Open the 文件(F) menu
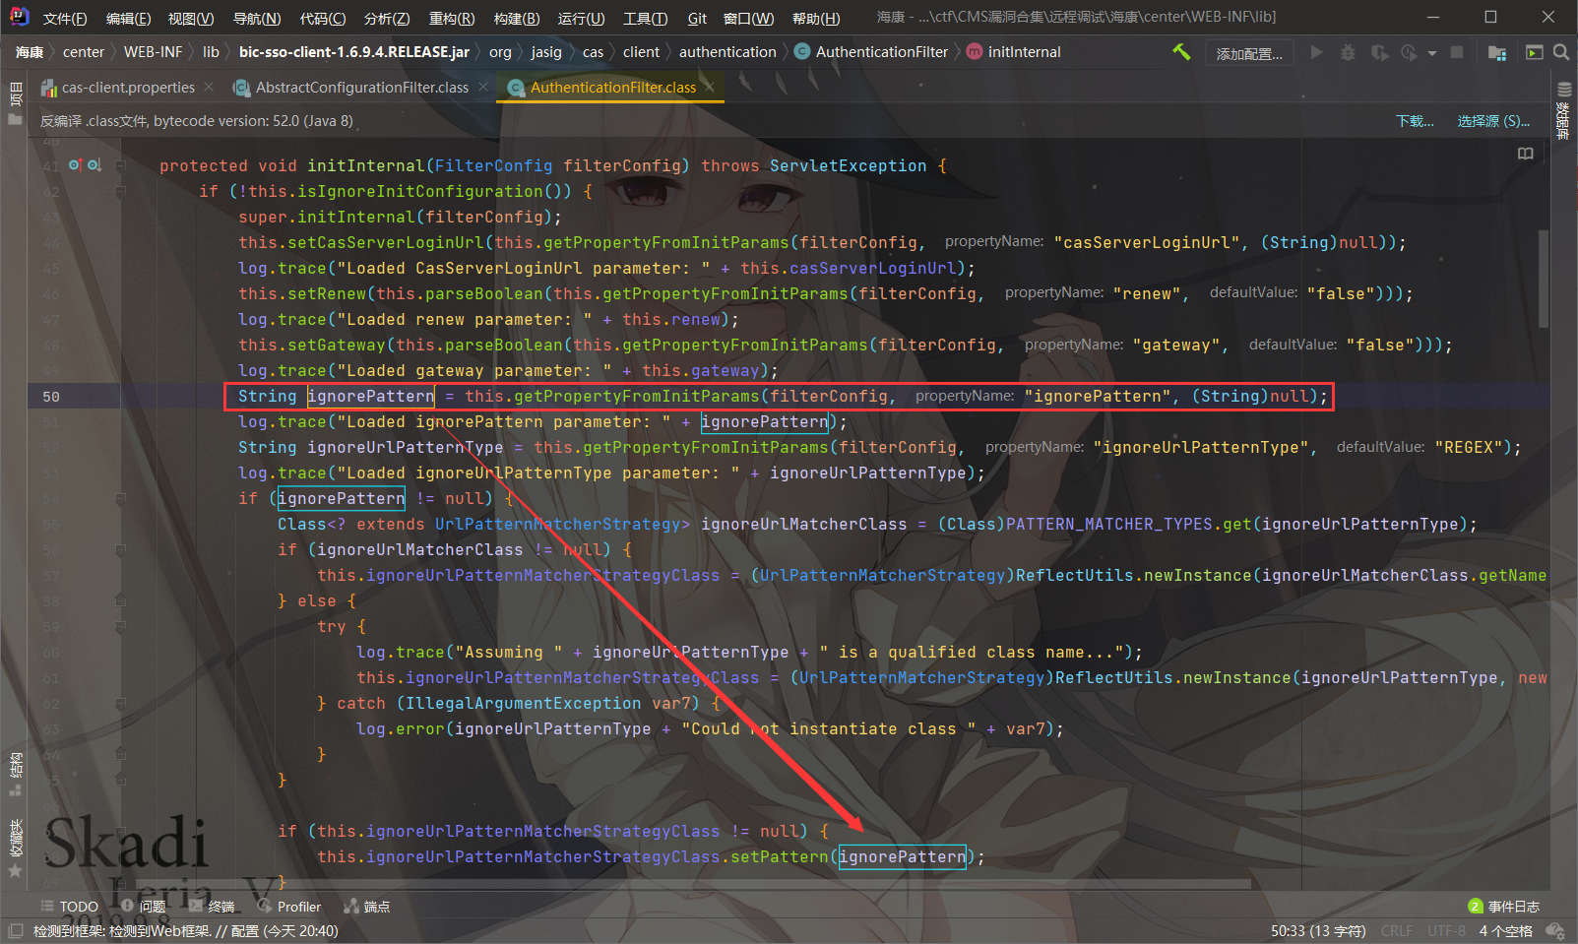Screen dimensions: 1578x944 [65, 18]
